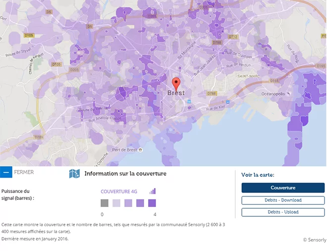
Task: Collapse panel with the blue minus icon
Action: (x=6, y=173)
